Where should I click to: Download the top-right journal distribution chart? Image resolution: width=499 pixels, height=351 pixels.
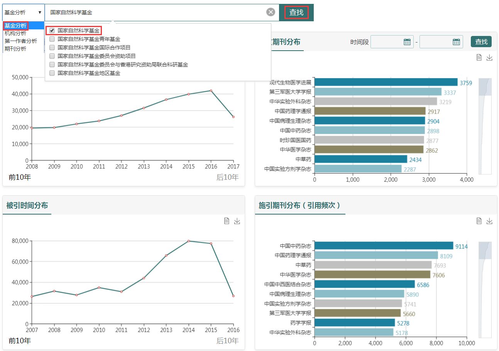[489, 58]
